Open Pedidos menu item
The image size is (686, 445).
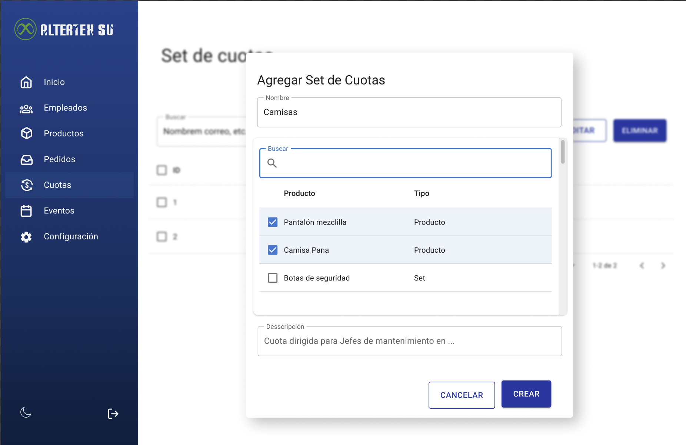point(70,159)
